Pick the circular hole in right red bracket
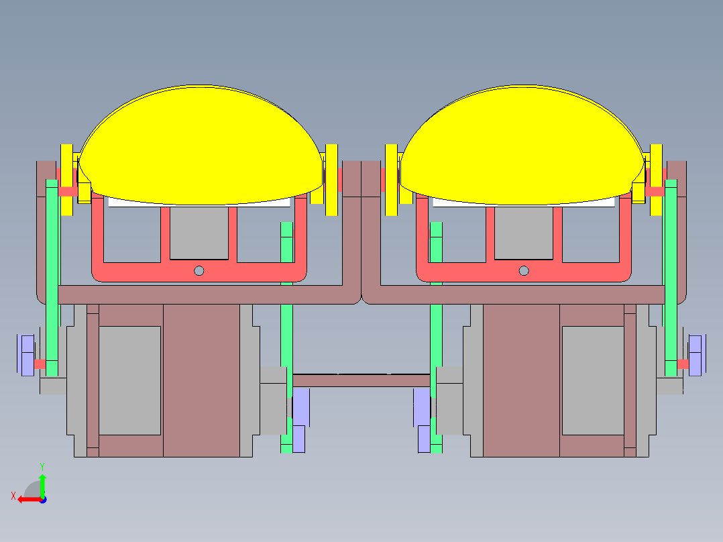The height and width of the screenshot is (542, 723). pyautogui.click(x=524, y=271)
